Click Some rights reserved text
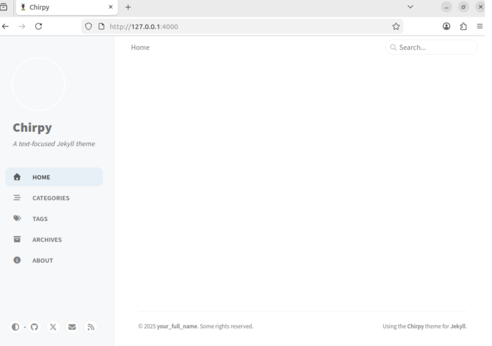Image resolution: width=492 pixels, height=346 pixels. (x=227, y=326)
